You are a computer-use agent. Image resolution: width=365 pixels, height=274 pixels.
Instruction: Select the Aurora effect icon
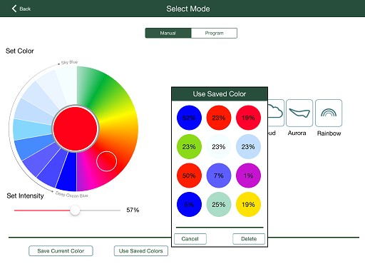click(x=299, y=113)
